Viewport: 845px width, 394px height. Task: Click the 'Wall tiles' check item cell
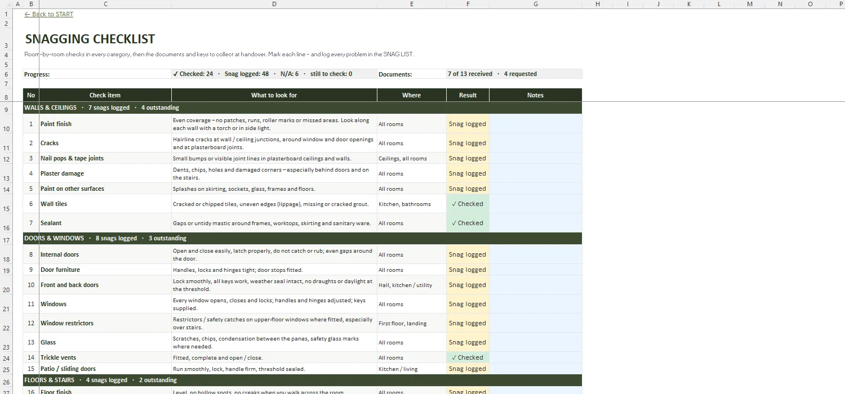pyautogui.click(x=105, y=204)
